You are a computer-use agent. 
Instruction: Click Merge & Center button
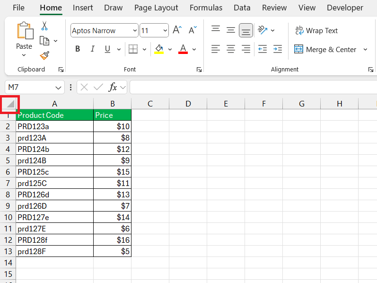click(325, 49)
